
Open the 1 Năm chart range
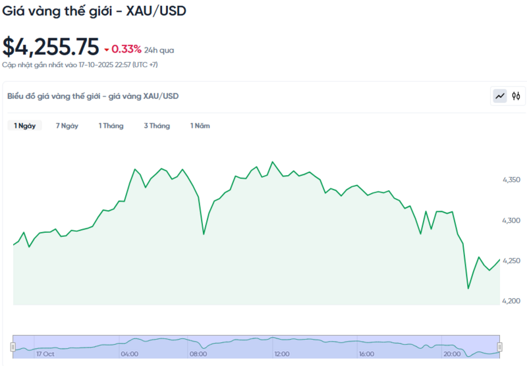tap(200, 126)
